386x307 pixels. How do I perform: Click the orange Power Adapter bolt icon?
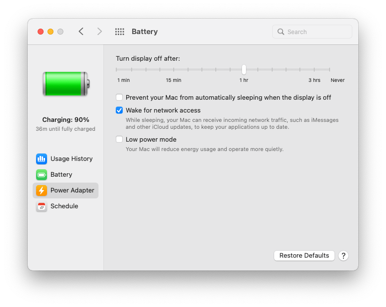click(42, 191)
